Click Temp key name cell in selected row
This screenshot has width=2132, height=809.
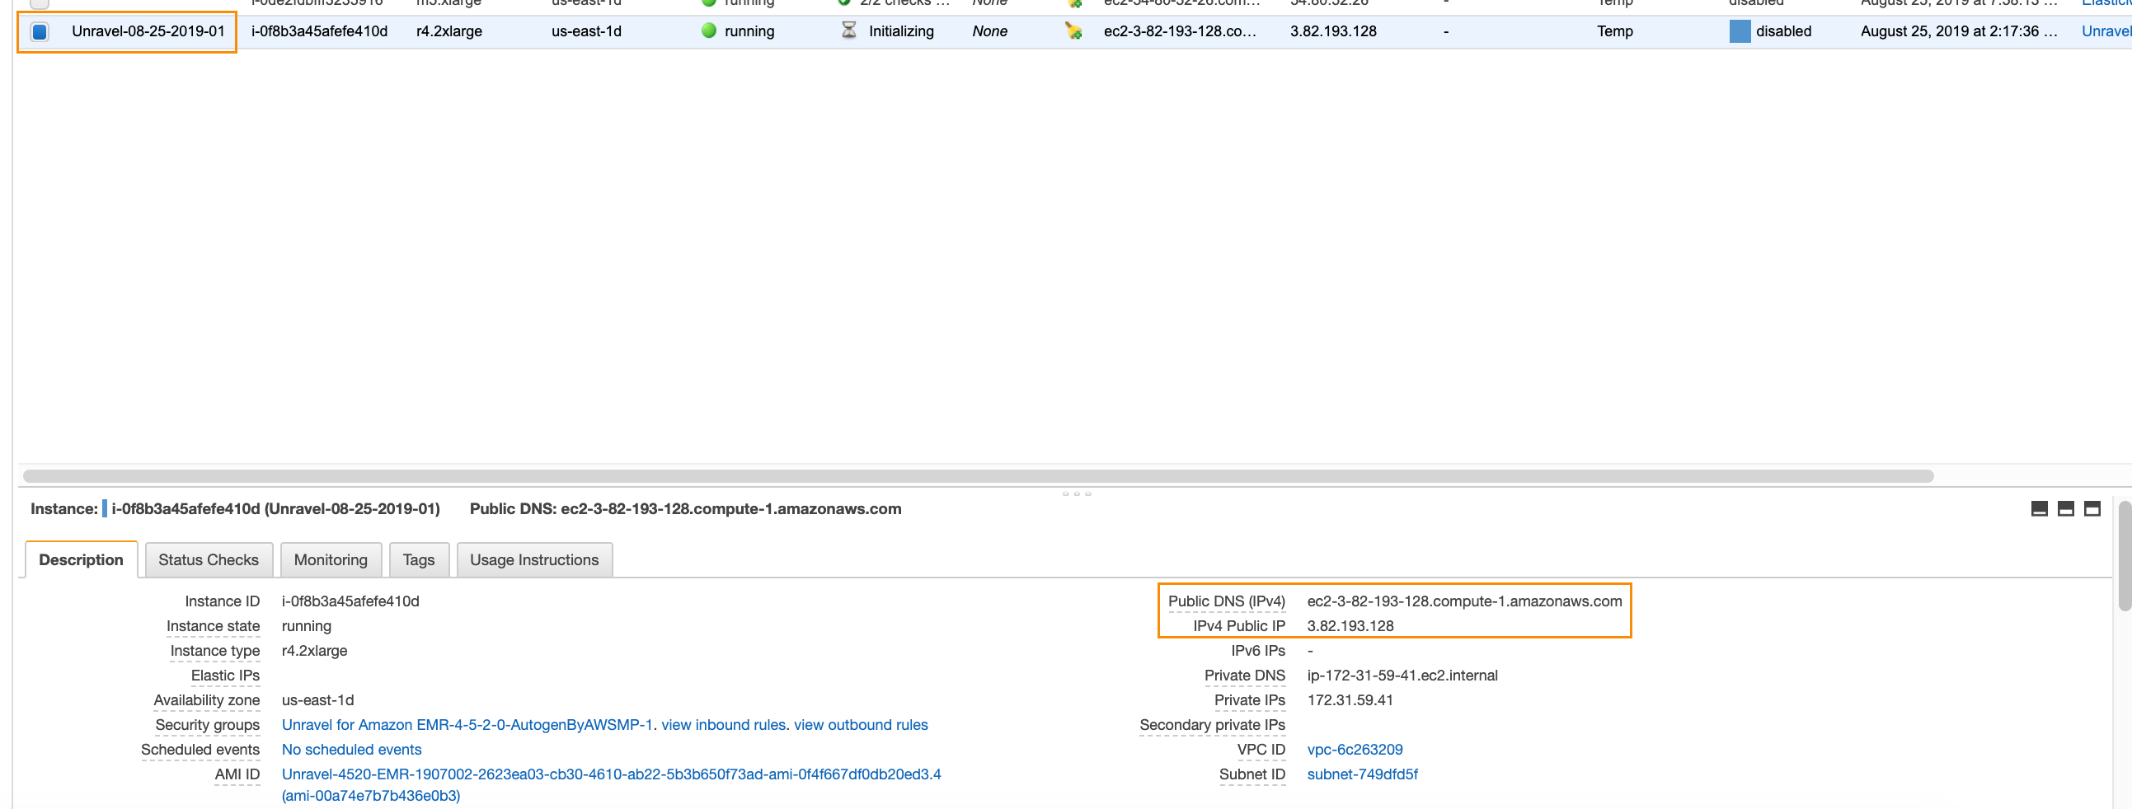tap(1615, 31)
